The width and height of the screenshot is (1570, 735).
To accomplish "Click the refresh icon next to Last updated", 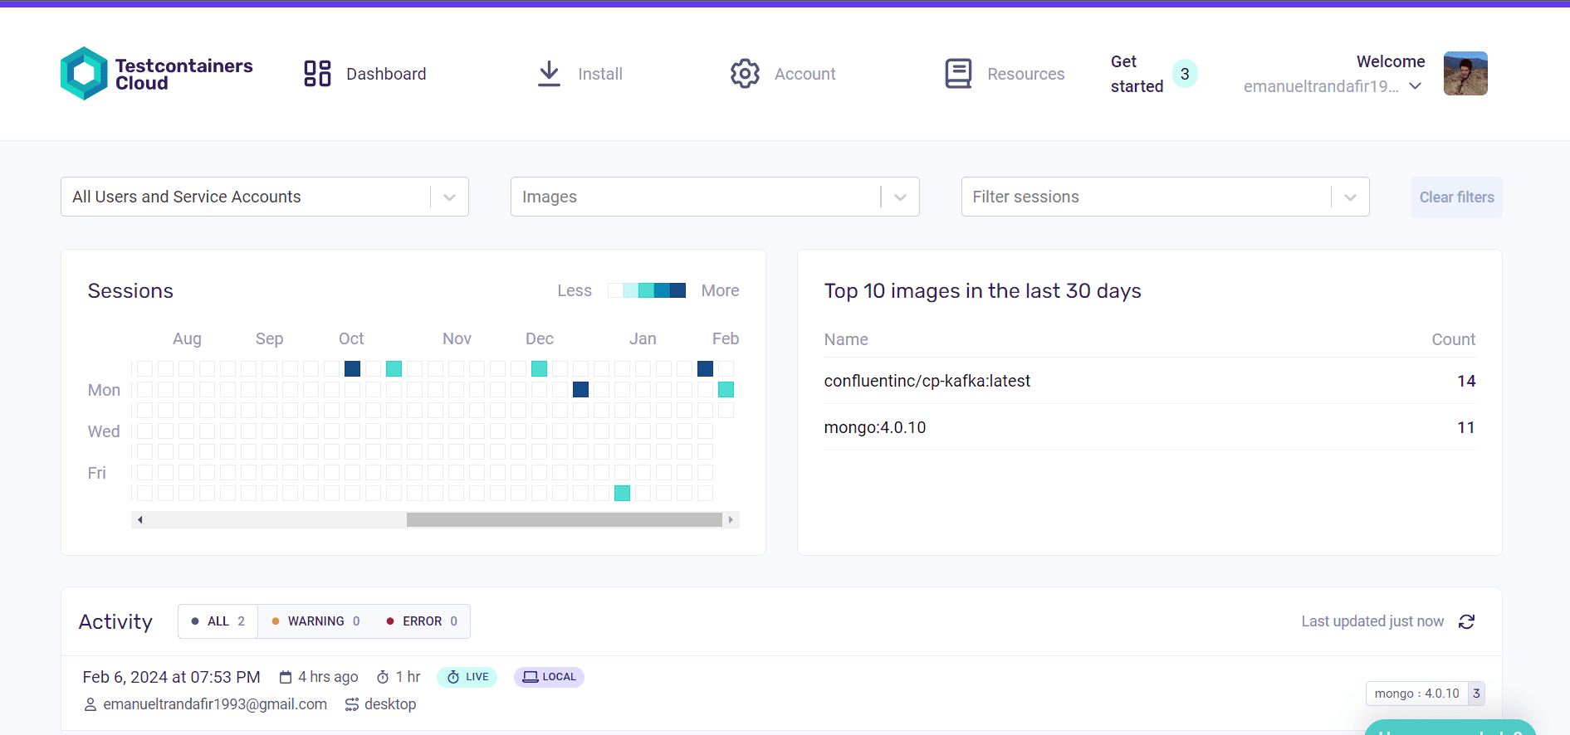I will 1467,621.
